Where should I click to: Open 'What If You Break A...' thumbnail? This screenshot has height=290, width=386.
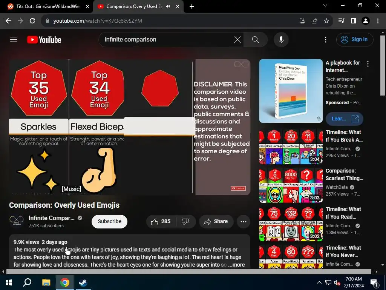click(291, 147)
